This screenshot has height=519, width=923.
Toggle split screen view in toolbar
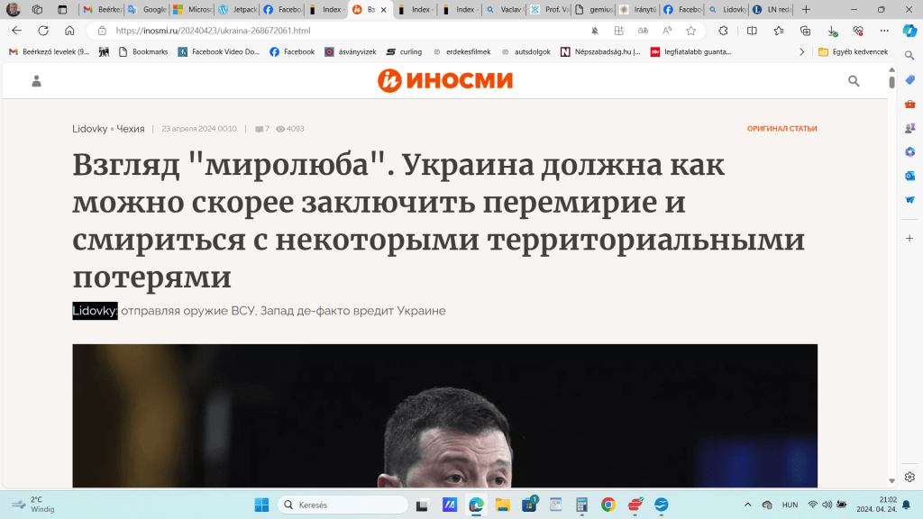[x=752, y=31]
